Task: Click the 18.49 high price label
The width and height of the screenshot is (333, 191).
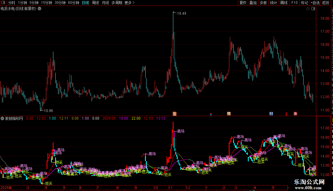Action: point(182,14)
